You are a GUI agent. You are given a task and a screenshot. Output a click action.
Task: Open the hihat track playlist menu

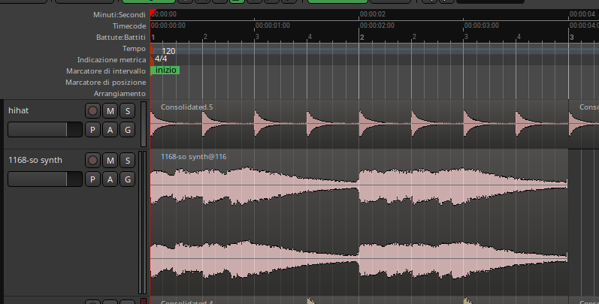(x=92, y=130)
